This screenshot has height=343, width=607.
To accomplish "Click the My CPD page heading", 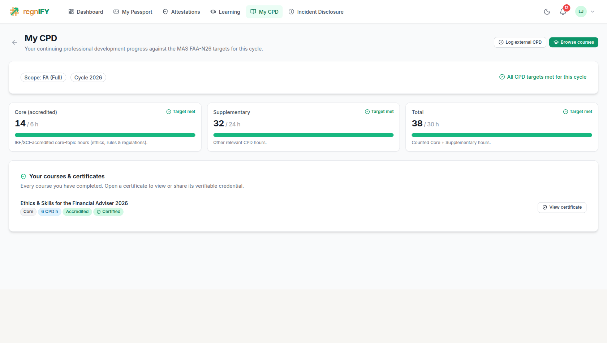I will coord(41,38).
